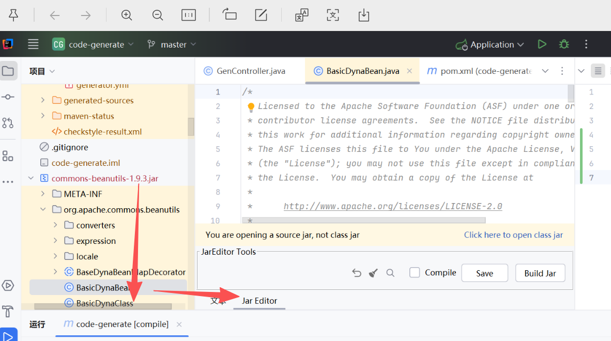Download the image
The height and width of the screenshot is (341, 611).
(363, 15)
